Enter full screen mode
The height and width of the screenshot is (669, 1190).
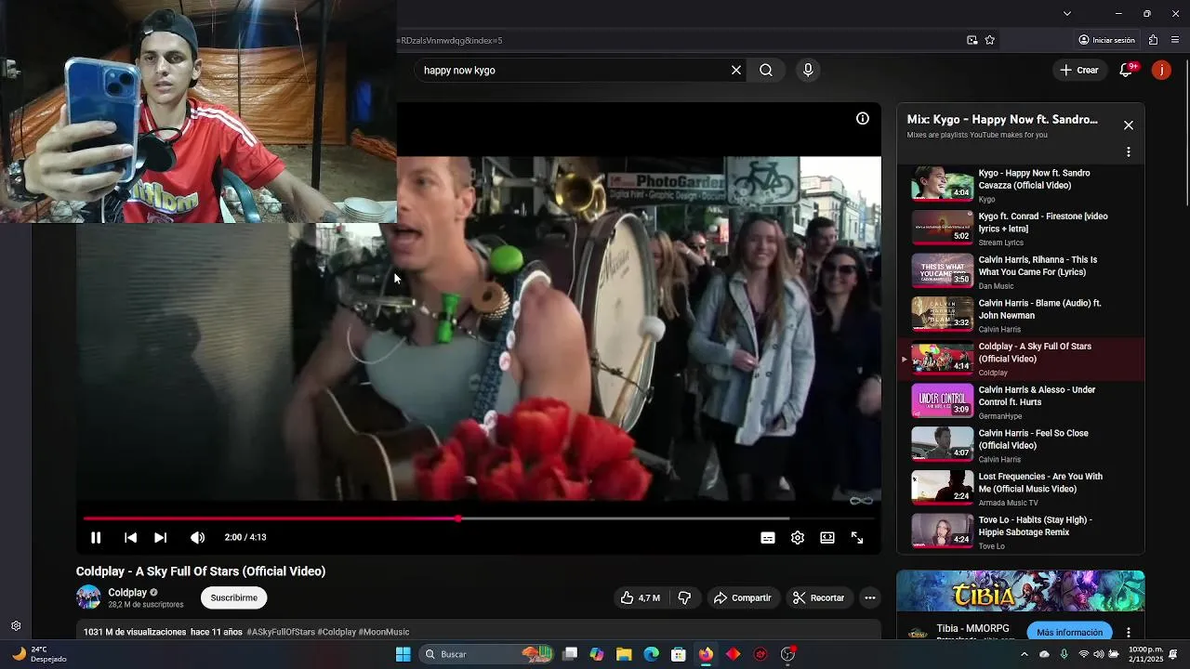857,537
